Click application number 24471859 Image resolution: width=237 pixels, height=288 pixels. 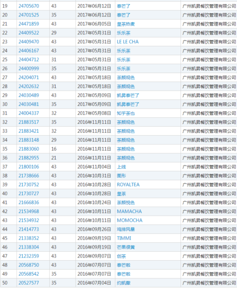29,24
